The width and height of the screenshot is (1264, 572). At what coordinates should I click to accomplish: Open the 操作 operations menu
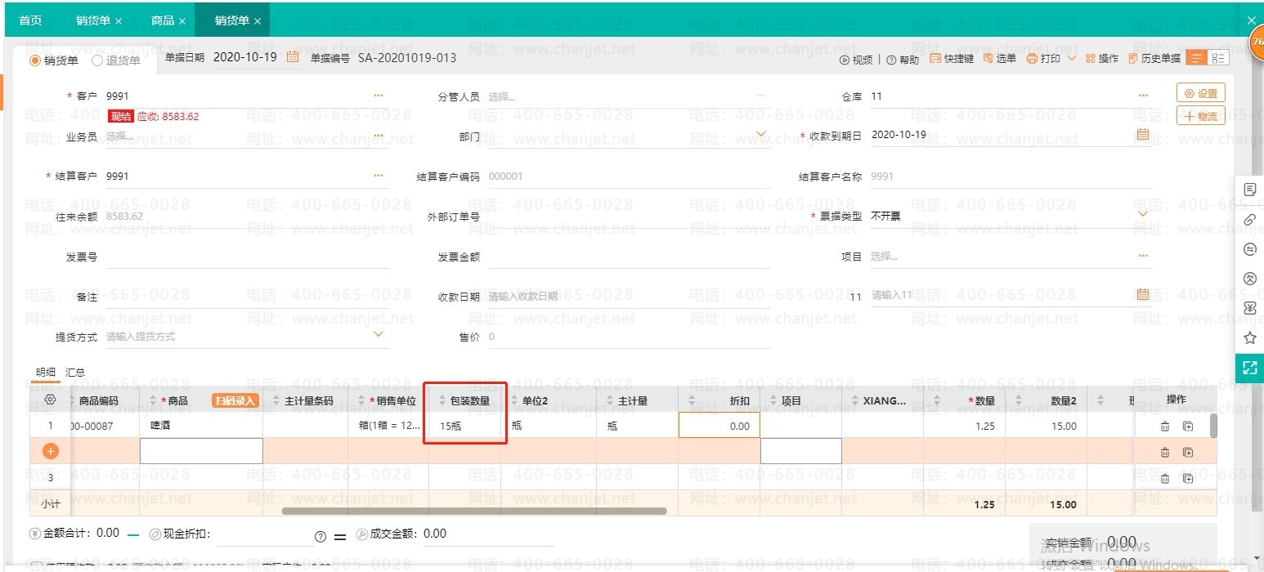1102,59
